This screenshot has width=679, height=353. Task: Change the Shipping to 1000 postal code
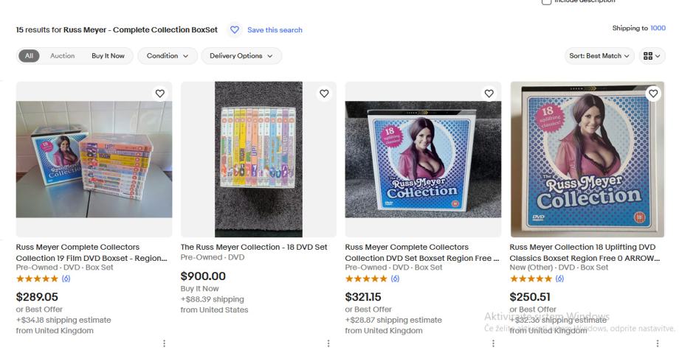(658, 28)
